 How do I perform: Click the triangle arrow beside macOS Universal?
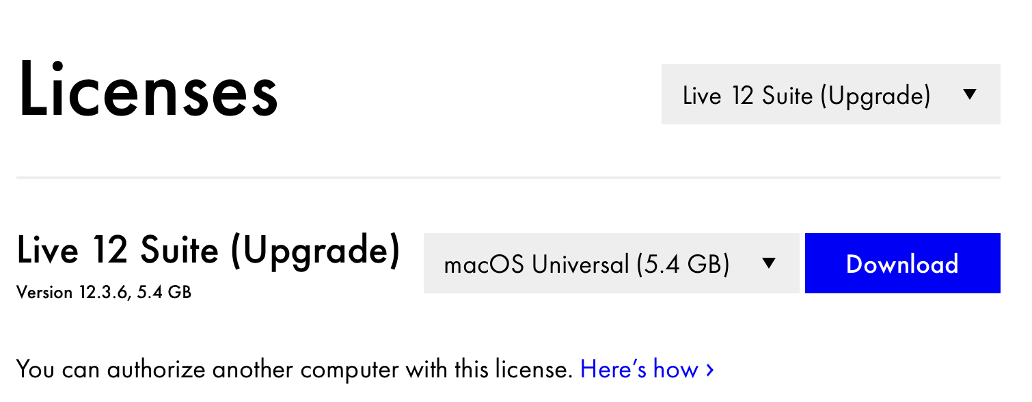(x=768, y=263)
